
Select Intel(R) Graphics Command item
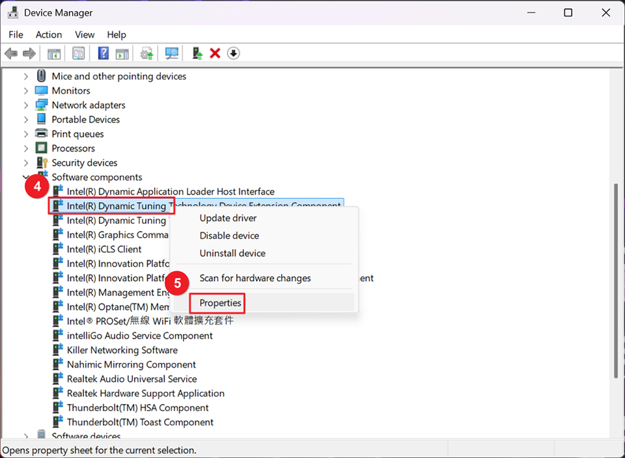click(118, 235)
